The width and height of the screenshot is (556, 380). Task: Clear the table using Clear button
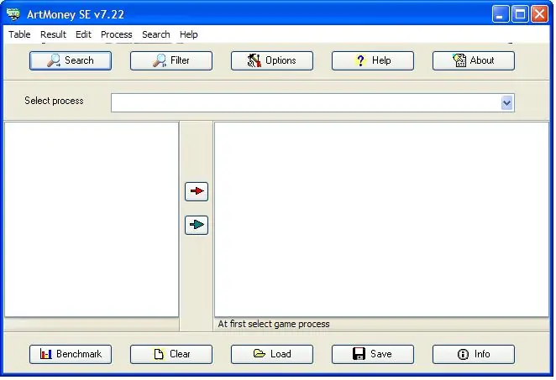click(x=170, y=354)
